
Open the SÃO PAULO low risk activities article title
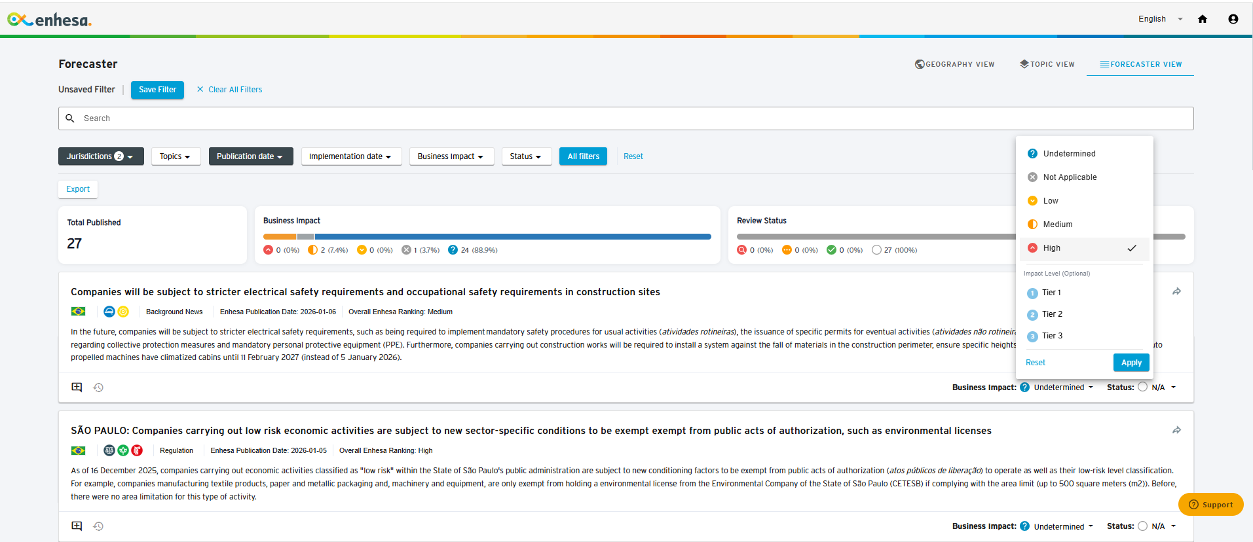[531, 431]
